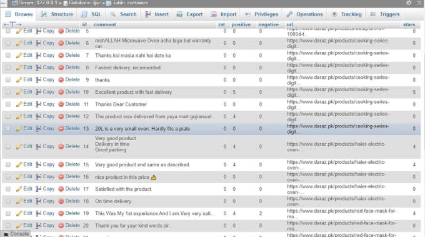Click the Copy icon for row 16

pos(39,177)
